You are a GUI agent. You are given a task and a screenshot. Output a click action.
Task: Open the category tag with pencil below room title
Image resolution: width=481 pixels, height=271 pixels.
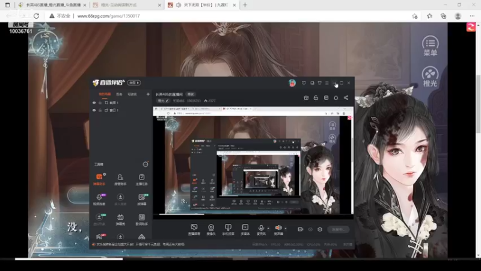click(163, 101)
